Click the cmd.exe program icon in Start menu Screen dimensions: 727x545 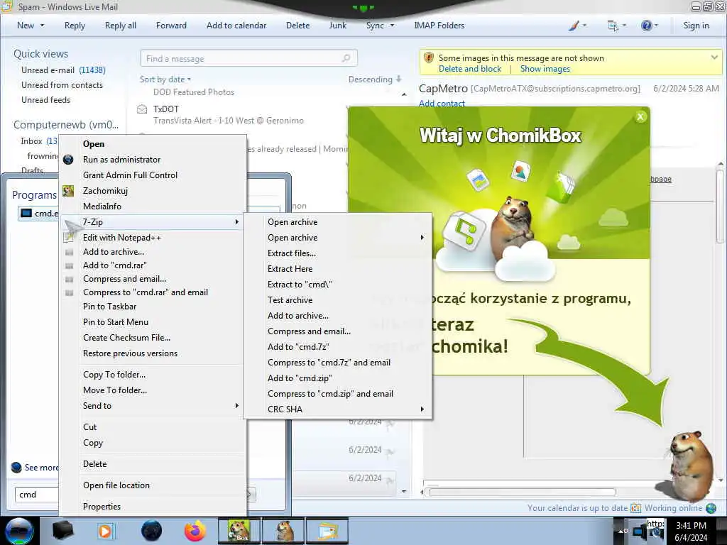[x=26, y=213]
